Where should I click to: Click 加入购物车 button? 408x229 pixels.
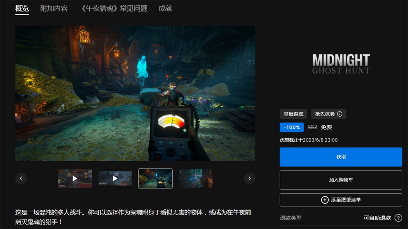(x=341, y=180)
